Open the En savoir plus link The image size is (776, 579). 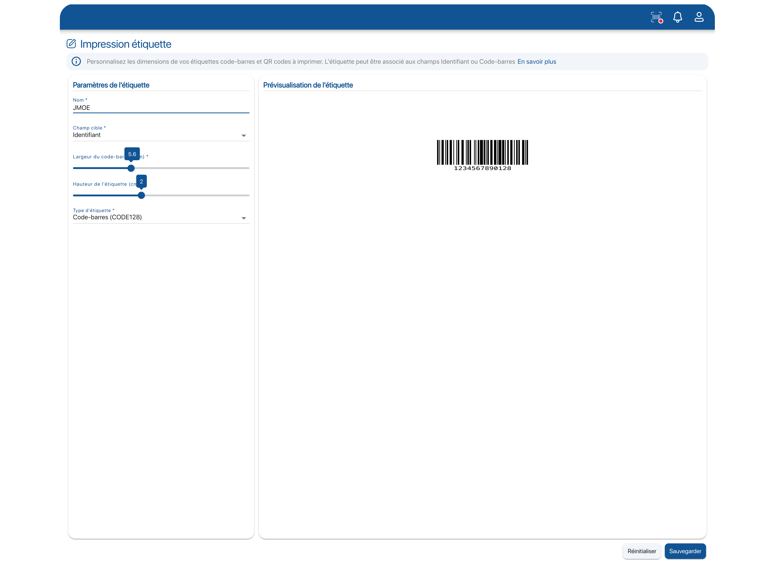537,62
